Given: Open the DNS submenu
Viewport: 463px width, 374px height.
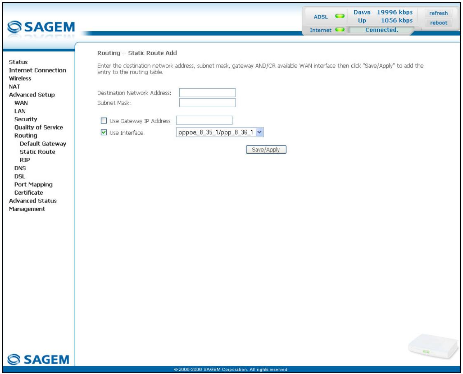Looking at the screenshot, I should pos(20,168).
